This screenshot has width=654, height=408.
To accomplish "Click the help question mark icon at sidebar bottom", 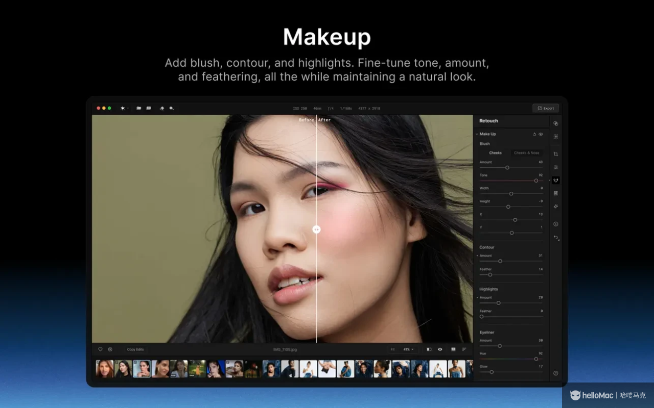I will 556,373.
